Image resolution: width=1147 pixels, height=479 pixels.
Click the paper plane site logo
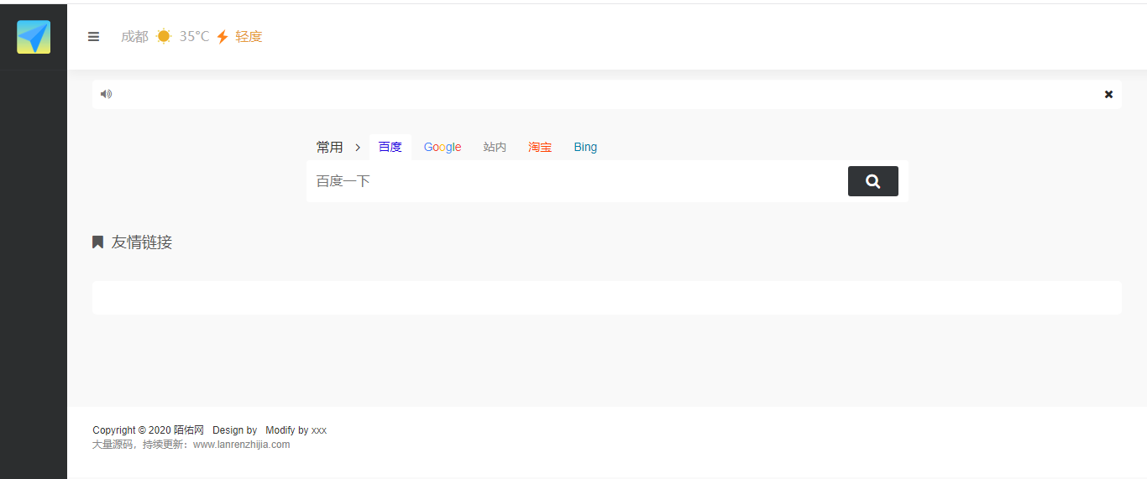pyautogui.click(x=34, y=37)
